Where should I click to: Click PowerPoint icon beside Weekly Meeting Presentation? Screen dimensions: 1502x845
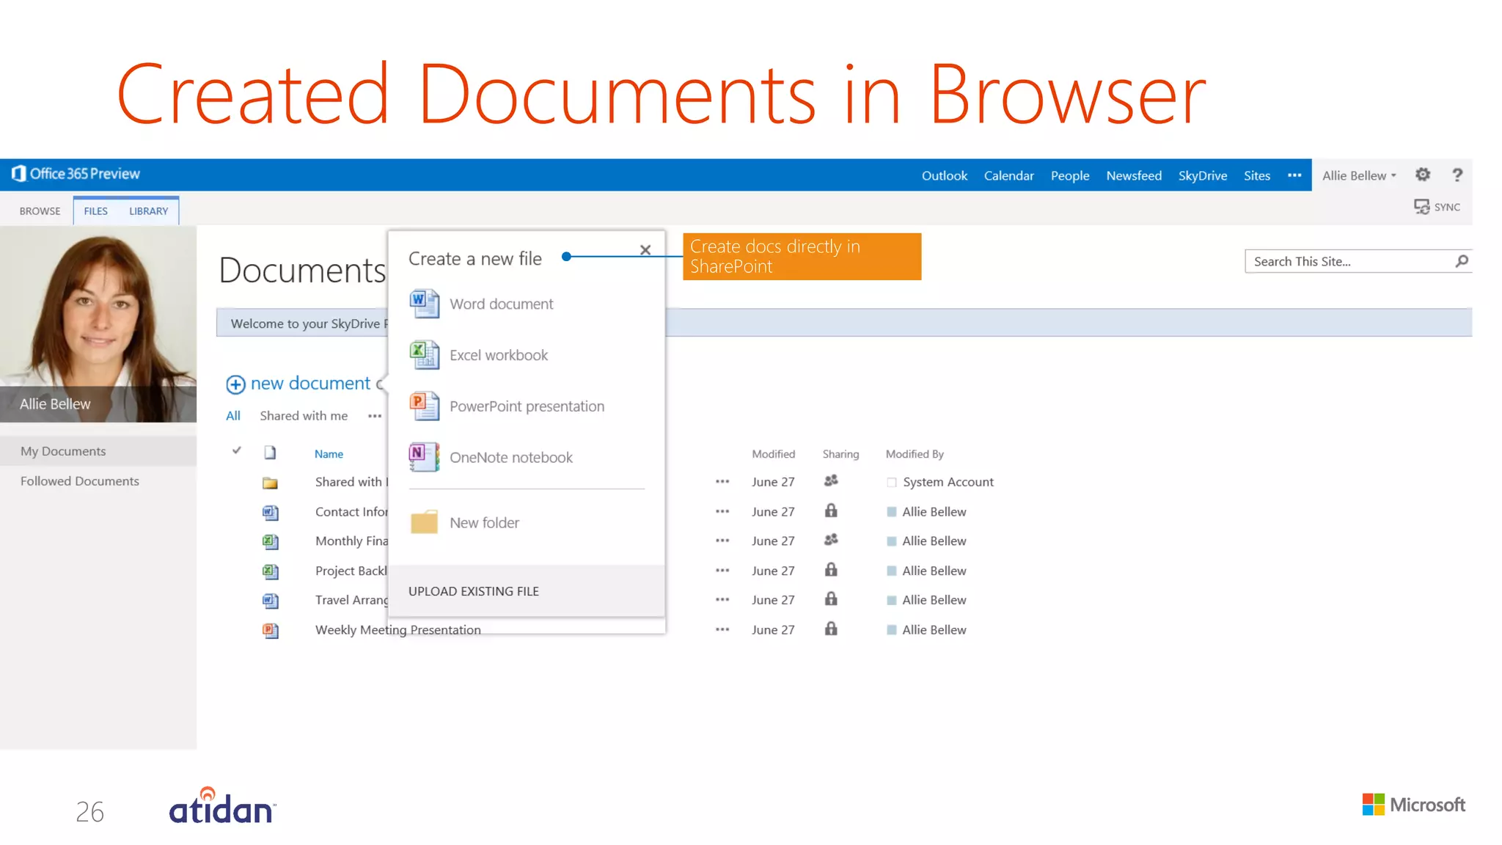[x=271, y=630]
